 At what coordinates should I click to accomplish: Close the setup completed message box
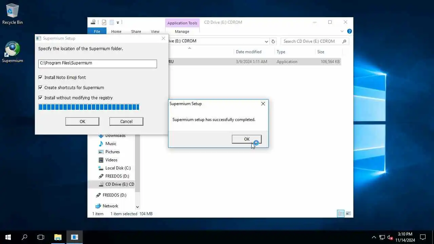pyautogui.click(x=263, y=104)
